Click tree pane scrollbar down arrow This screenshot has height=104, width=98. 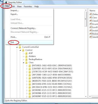[x=86, y=96]
